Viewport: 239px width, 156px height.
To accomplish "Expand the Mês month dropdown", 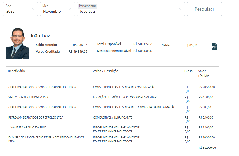I will coord(57,9).
